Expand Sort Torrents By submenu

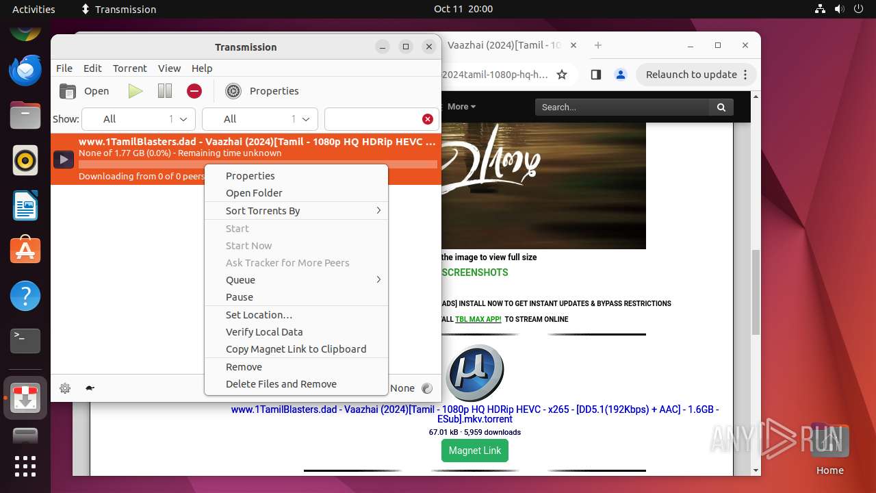296,211
